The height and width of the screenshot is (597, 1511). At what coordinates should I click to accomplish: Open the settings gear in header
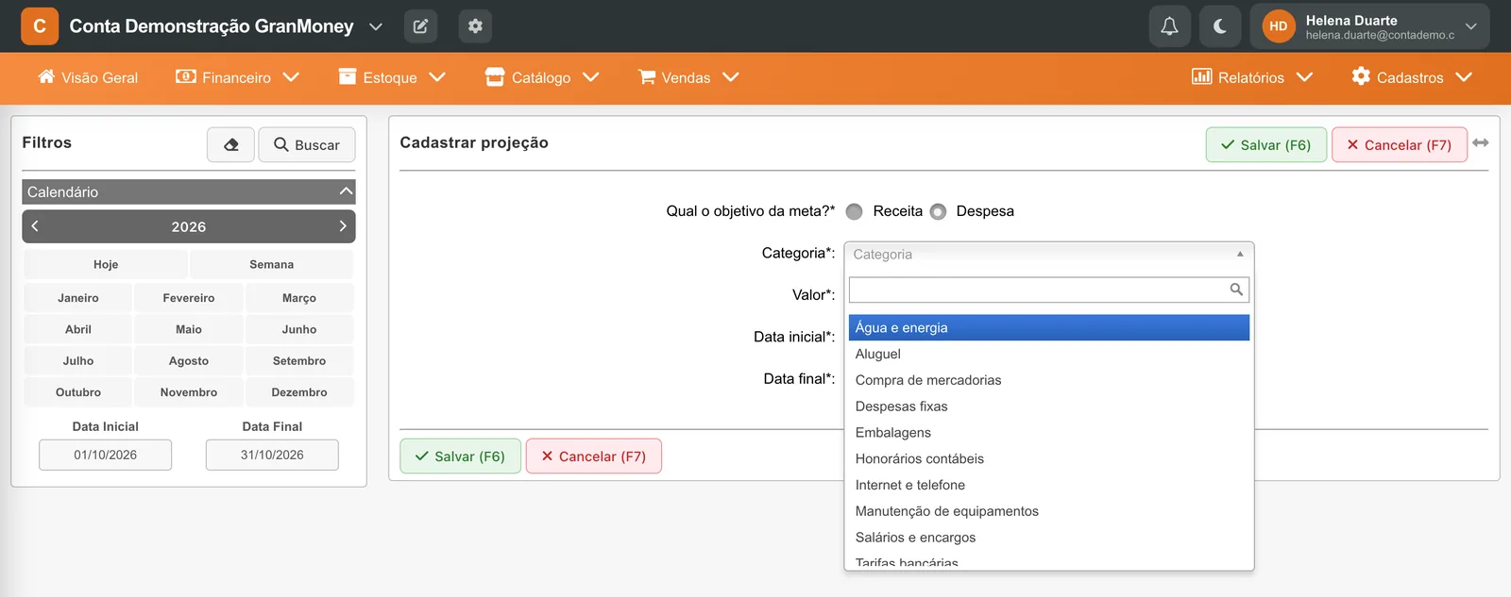tap(475, 26)
